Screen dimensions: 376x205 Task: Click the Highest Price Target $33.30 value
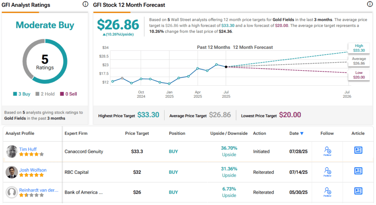coord(148,115)
